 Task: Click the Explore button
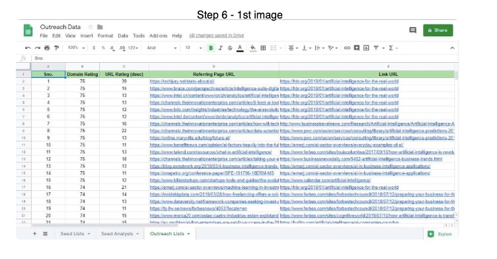click(440, 234)
